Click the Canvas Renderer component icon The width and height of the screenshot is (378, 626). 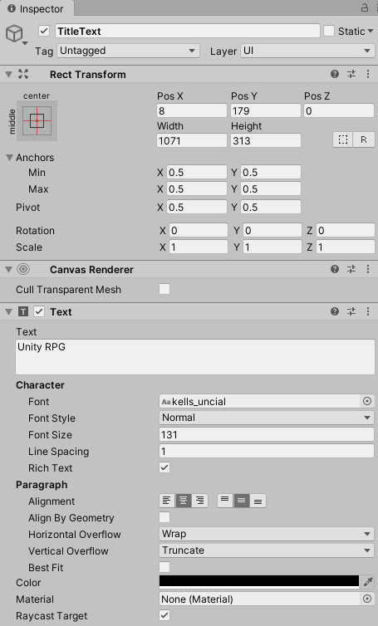(23, 269)
